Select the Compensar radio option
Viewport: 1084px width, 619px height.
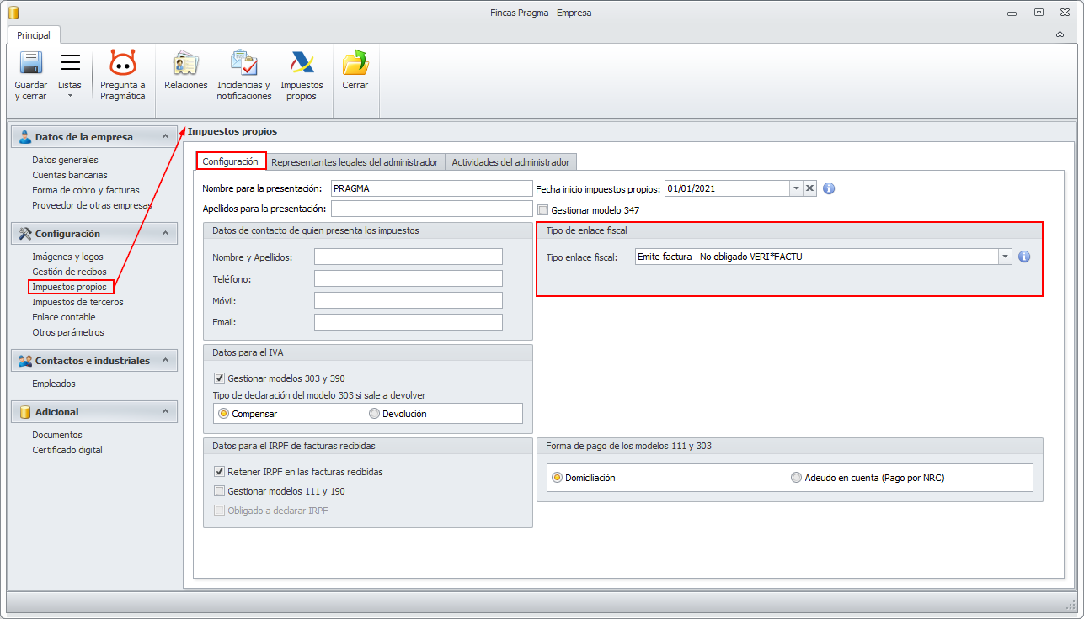click(223, 414)
